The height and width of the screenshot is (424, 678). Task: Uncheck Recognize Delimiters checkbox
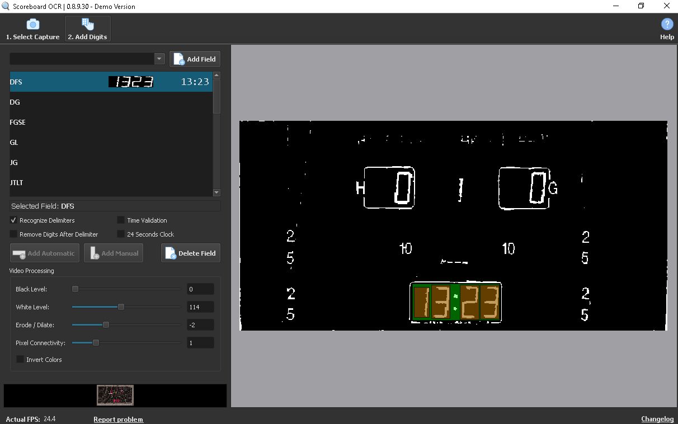[x=13, y=220]
